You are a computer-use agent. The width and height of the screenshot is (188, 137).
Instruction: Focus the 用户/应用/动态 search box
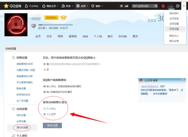tap(143, 6)
